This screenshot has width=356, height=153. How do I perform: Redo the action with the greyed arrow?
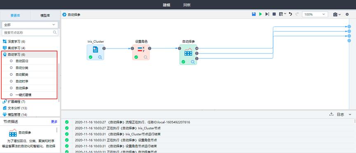297,14
